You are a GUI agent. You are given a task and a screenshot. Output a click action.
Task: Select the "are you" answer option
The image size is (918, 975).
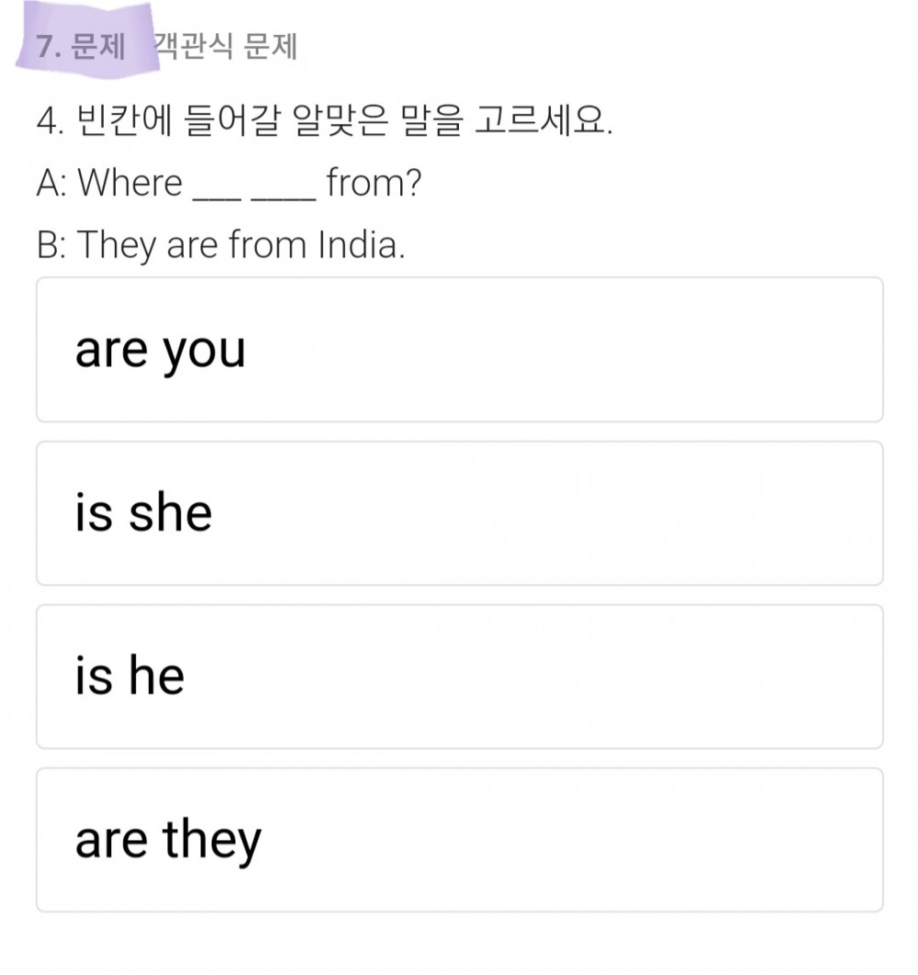click(x=460, y=350)
